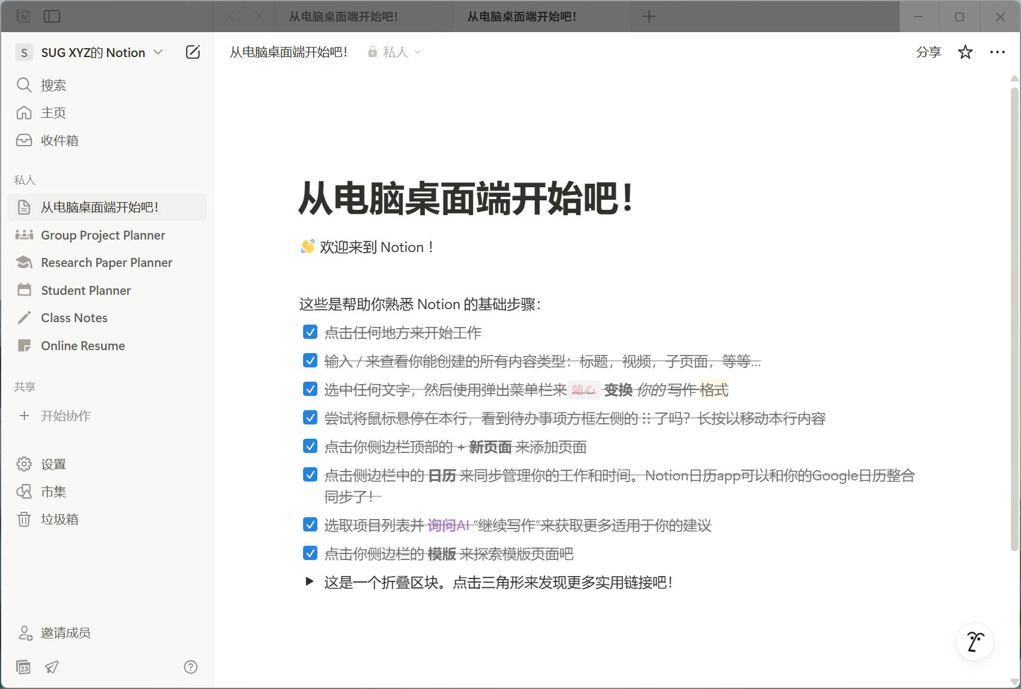Go back with the left arrow
The height and width of the screenshot is (689, 1021).
232,17
